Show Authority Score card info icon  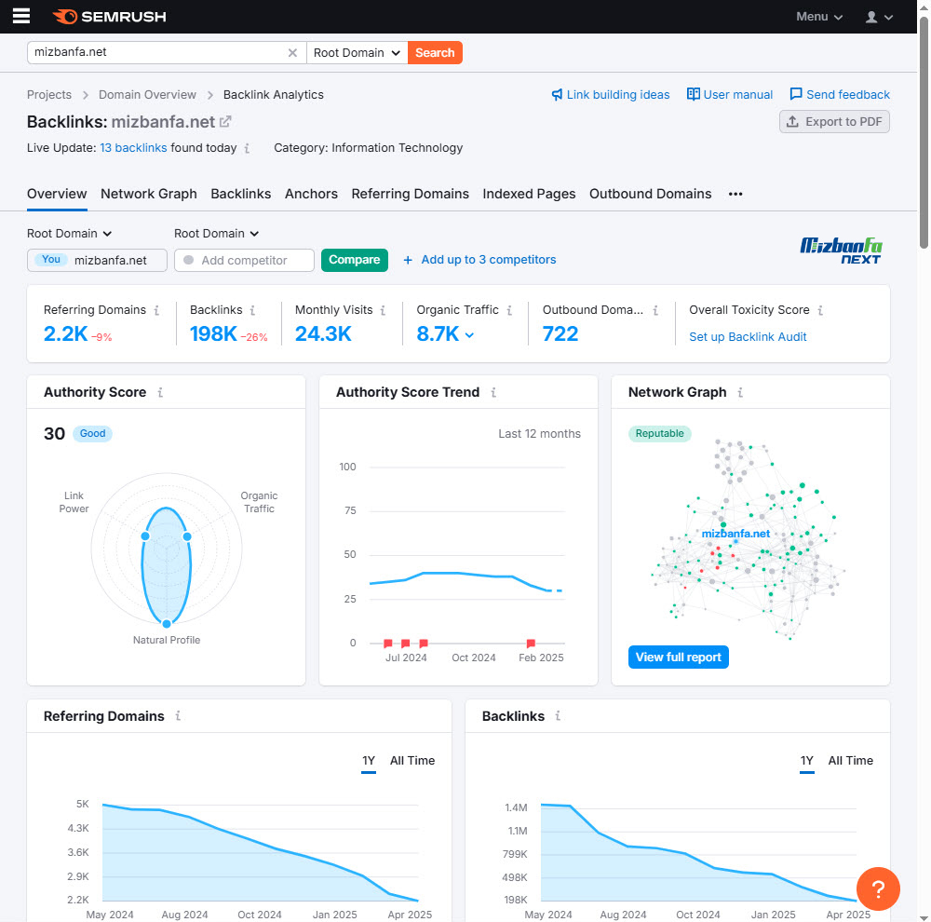pyautogui.click(x=160, y=392)
